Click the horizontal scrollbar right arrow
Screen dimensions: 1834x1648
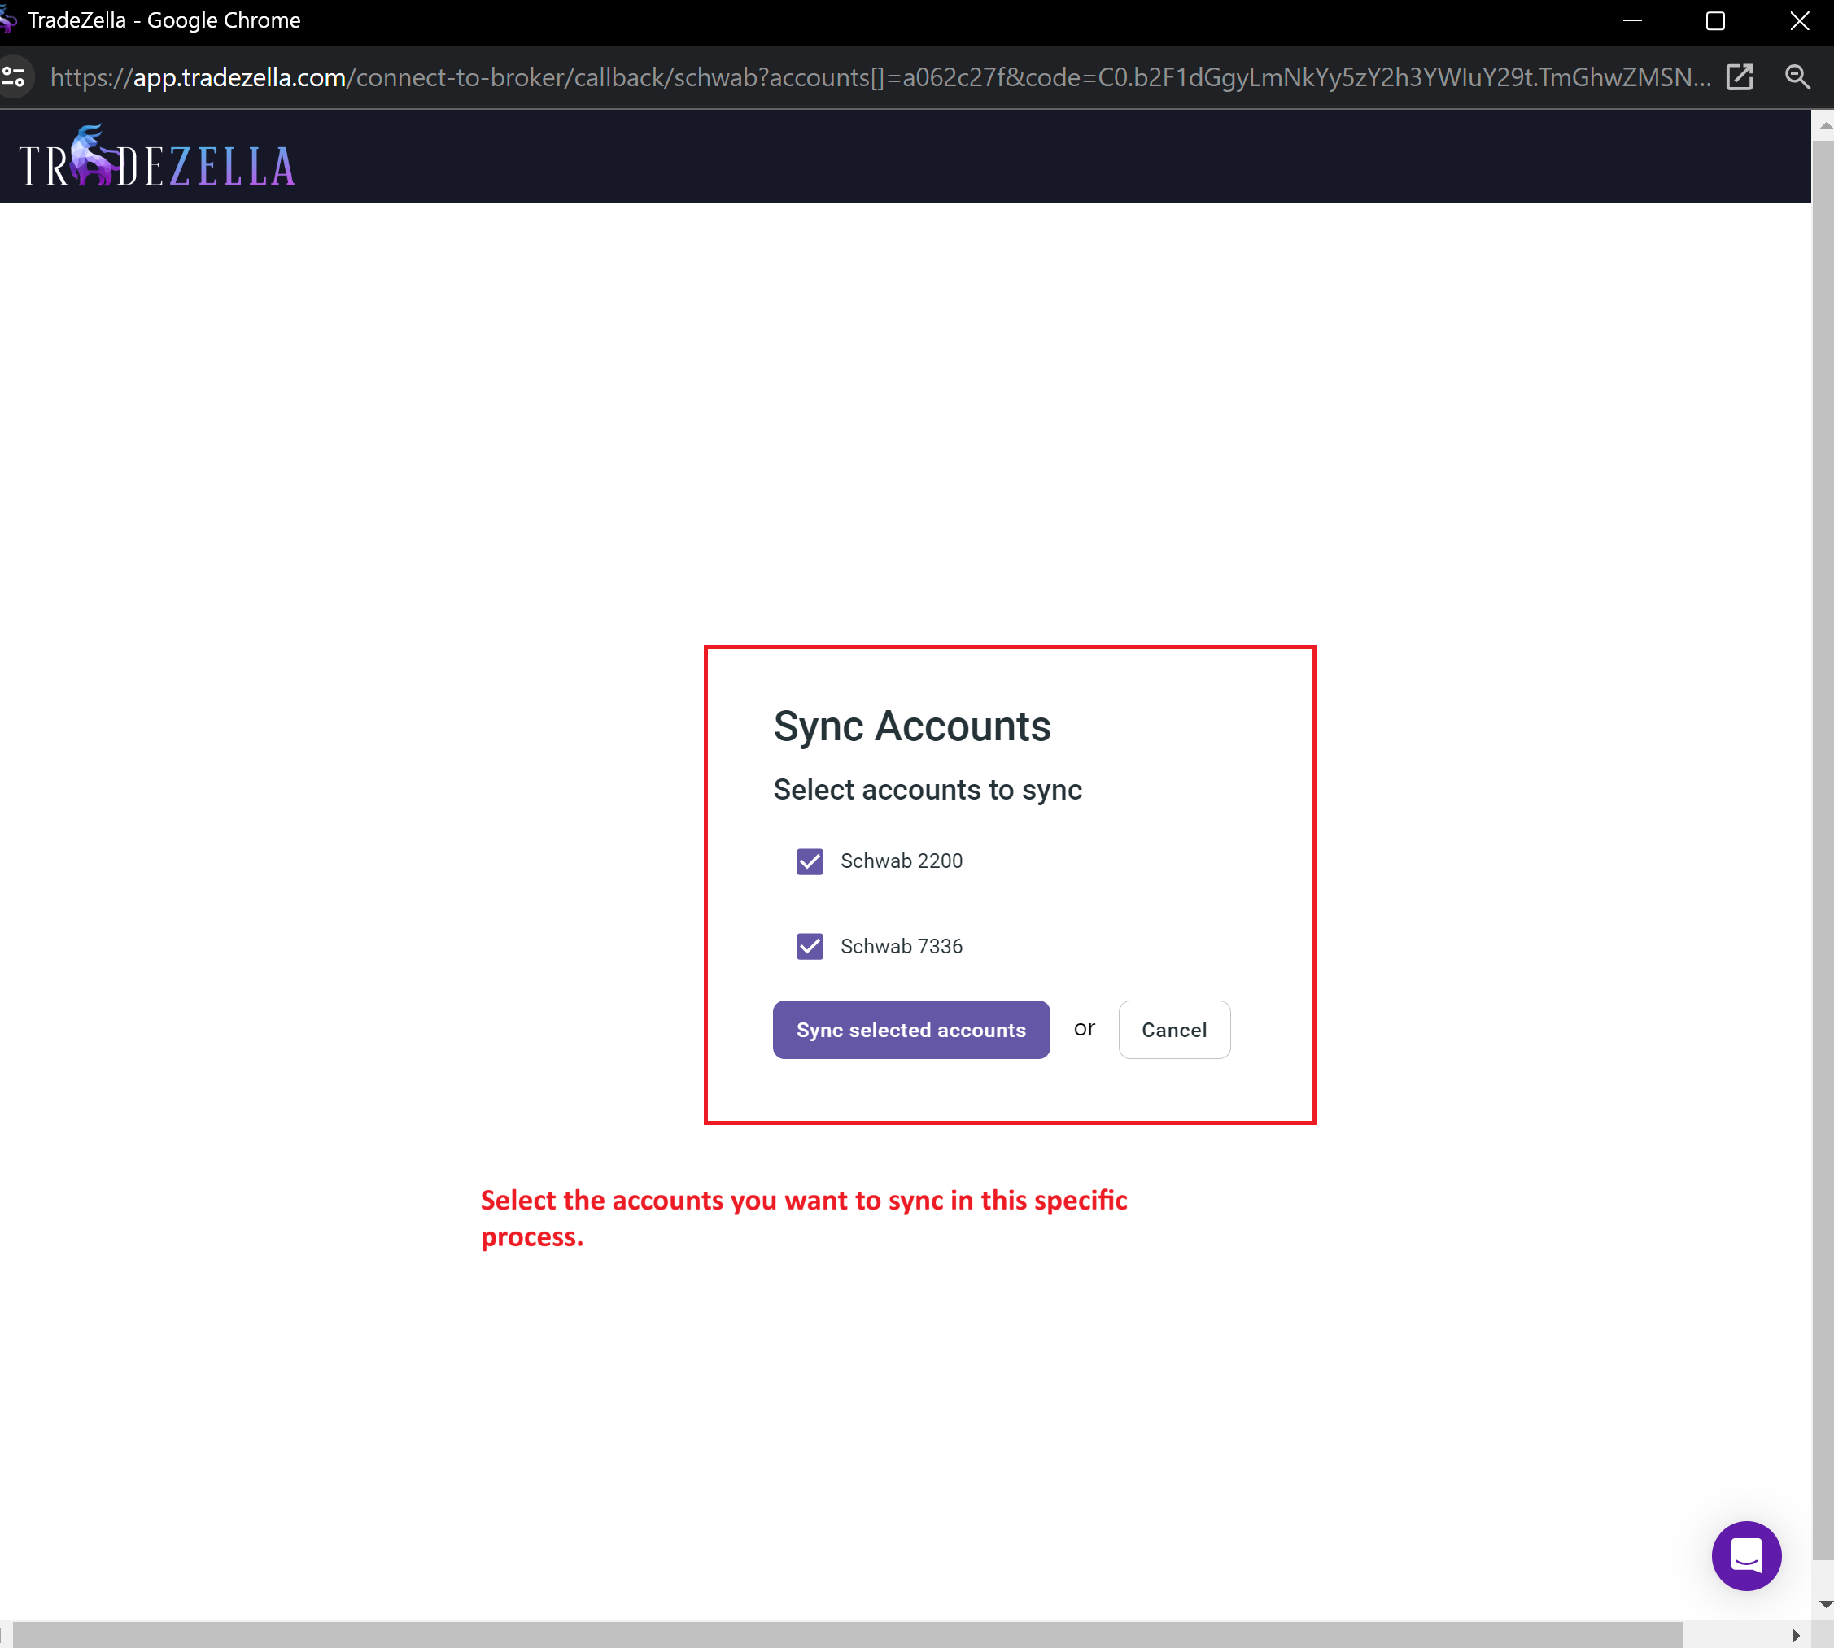[x=1795, y=1635]
